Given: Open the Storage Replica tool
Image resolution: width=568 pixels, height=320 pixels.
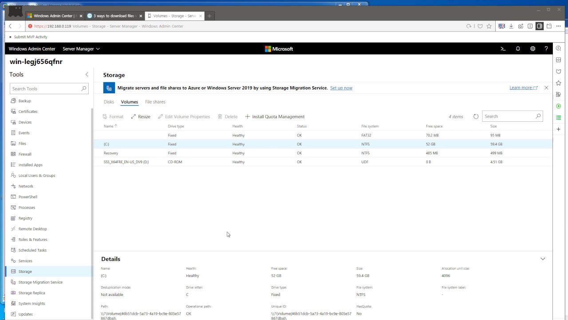Looking at the screenshot, I should click(32, 293).
